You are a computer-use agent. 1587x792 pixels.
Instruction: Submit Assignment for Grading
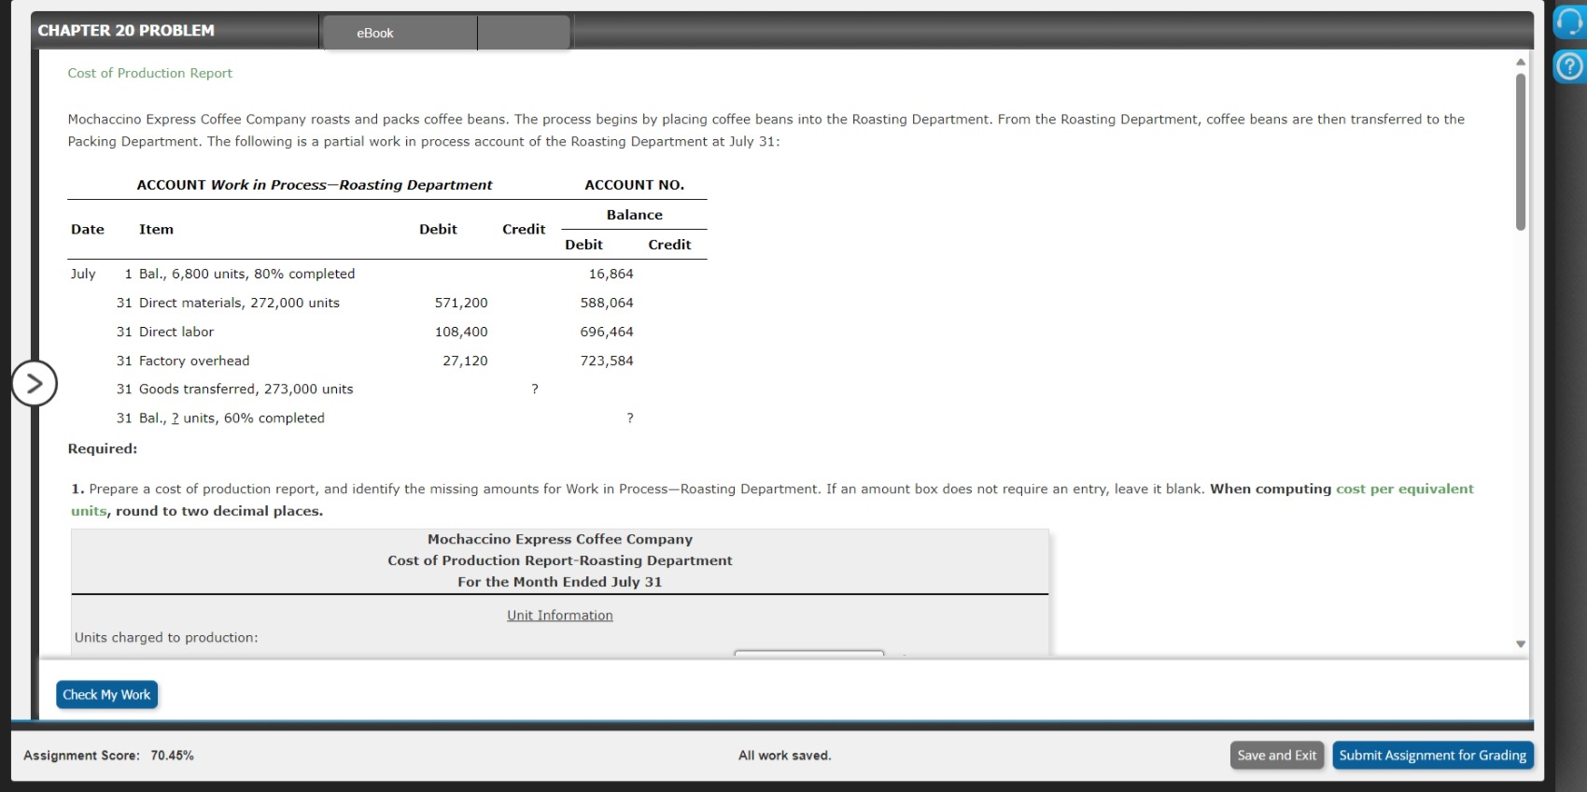pos(1432,756)
